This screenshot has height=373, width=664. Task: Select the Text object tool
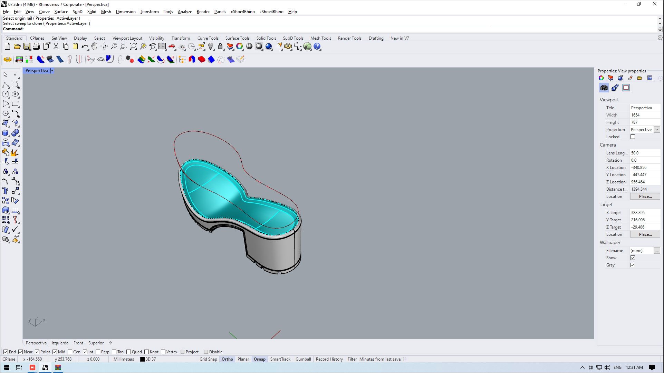click(5, 191)
